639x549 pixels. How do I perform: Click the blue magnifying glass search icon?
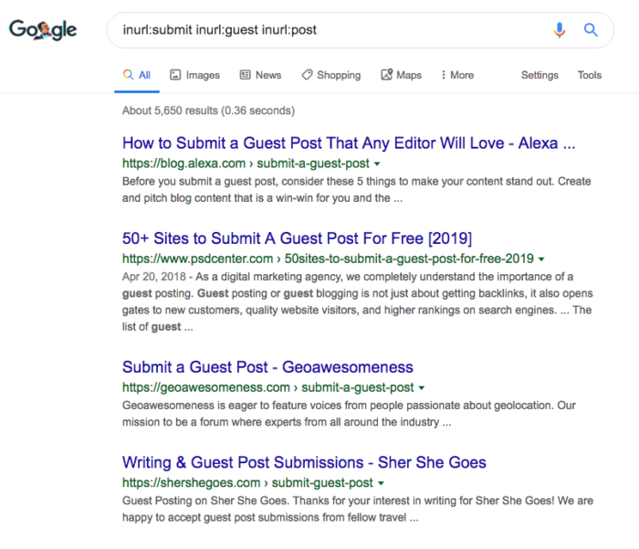coord(591,30)
